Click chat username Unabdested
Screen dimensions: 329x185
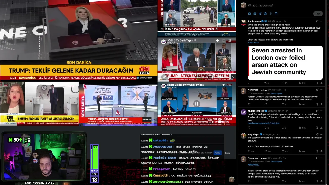162,147
